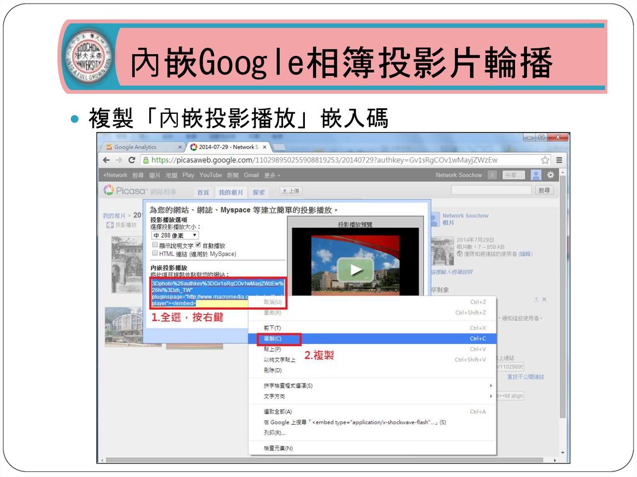Open Play link in Google bar
Viewport: 637px width, 477px height.
[188, 175]
